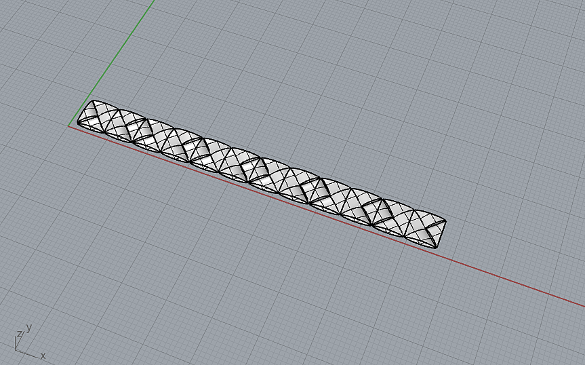585x365 pixels.
Task: Select the twisted mesh strip object
Action: coord(261,174)
